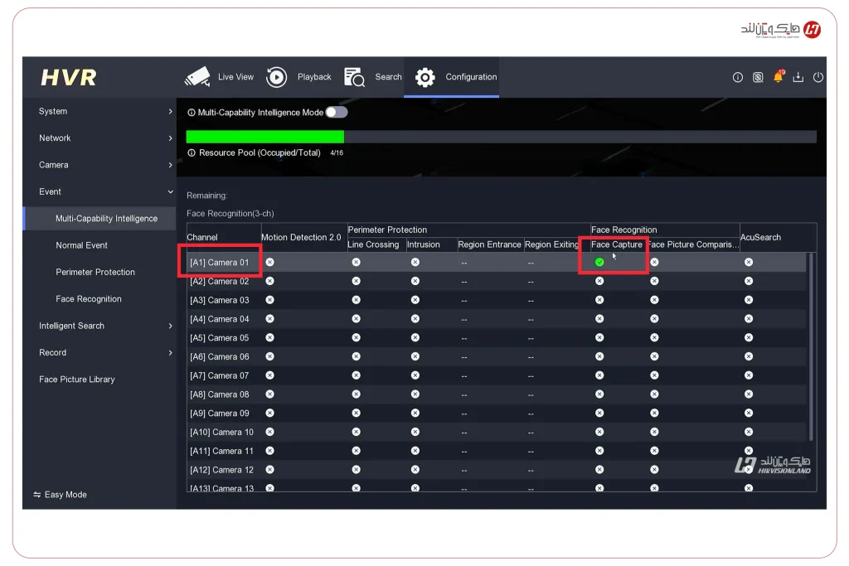Disable Face Capture for Camera 01
The height and width of the screenshot is (566, 849).
tap(599, 262)
